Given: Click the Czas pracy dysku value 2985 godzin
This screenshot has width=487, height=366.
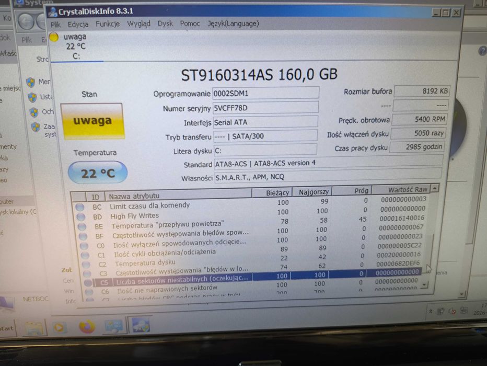Looking at the screenshot, I should [x=417, y=147].
